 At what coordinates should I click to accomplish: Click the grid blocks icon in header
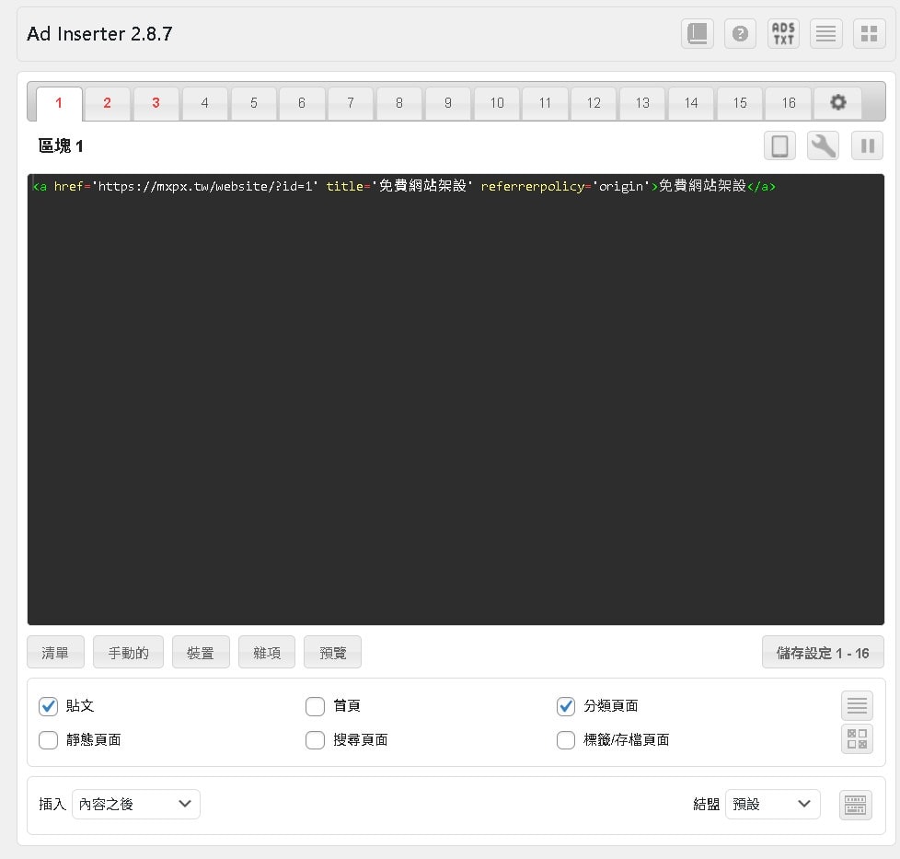869,34
